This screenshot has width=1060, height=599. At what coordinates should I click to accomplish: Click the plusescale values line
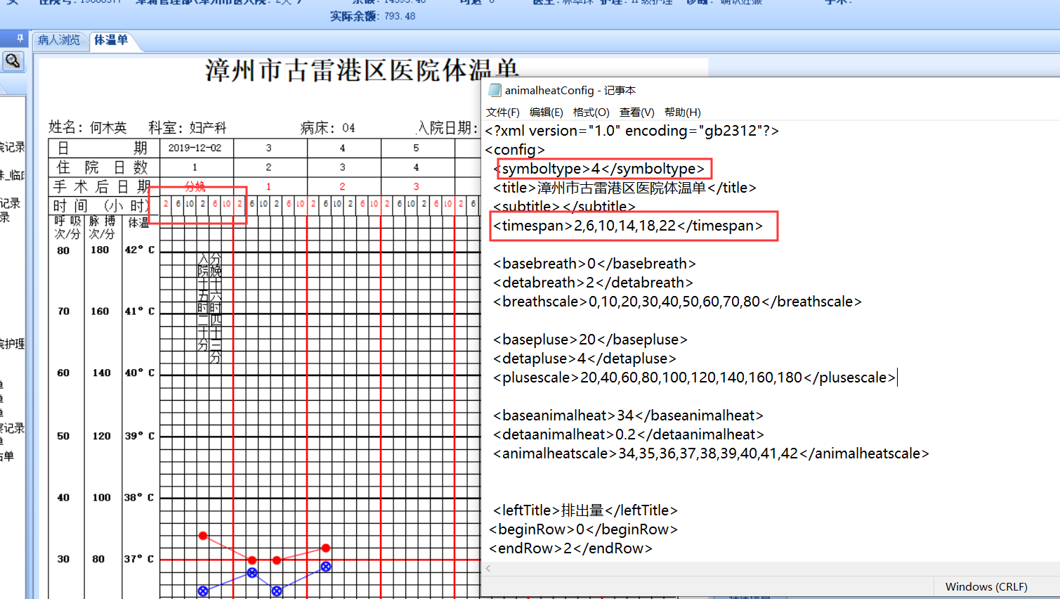[x=695, y=378]
